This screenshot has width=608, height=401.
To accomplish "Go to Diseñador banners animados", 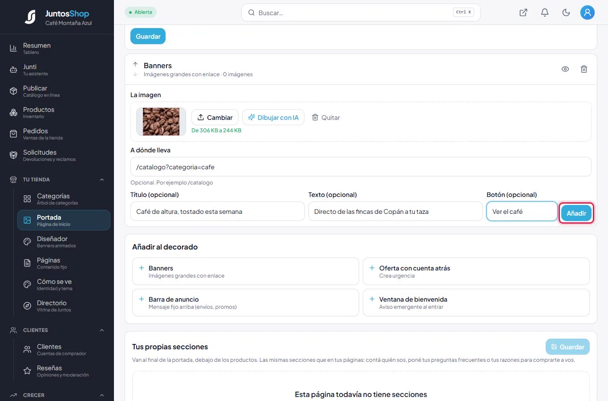I will [64, 241].
